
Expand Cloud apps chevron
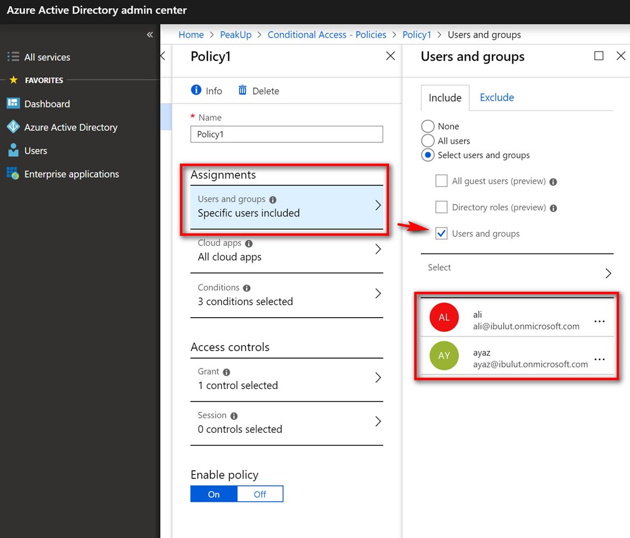click(378, 249)
